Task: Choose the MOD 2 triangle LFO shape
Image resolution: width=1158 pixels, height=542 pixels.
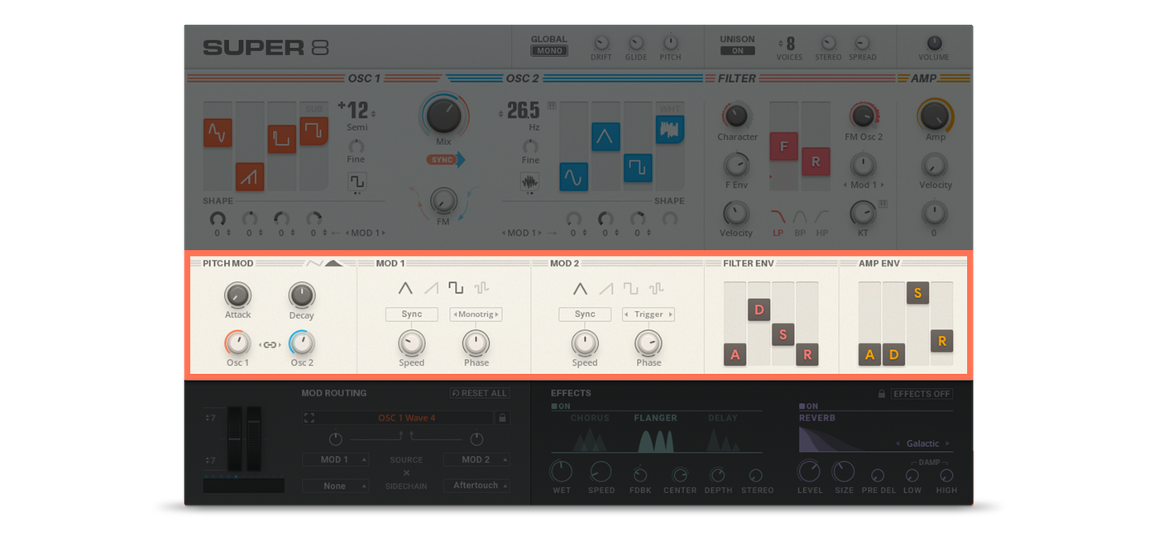Action: click(x=580, y=289)
